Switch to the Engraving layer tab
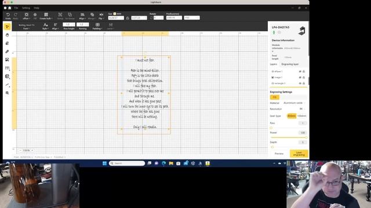The width and height of the screenshot is (371, 208). coord(290,64)
